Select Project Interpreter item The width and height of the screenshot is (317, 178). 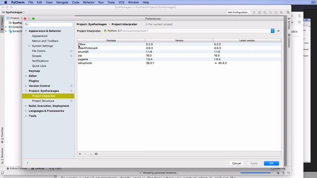point(48,96)
